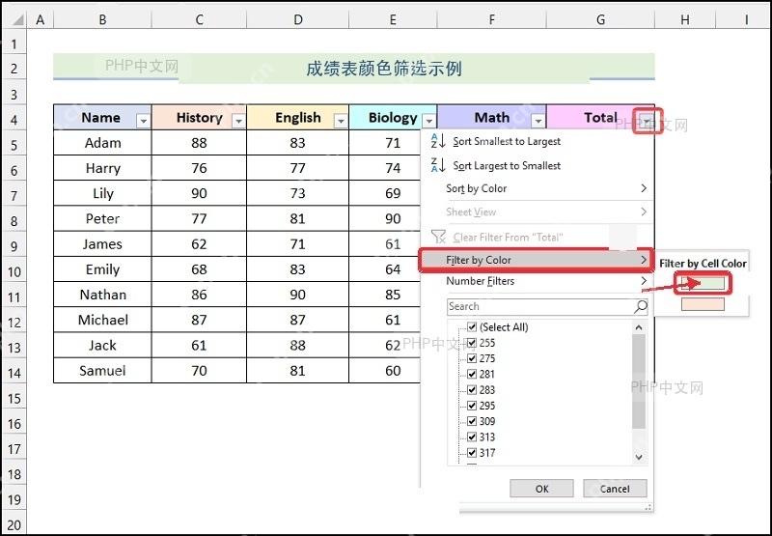Select column D header

coord(297,19)
